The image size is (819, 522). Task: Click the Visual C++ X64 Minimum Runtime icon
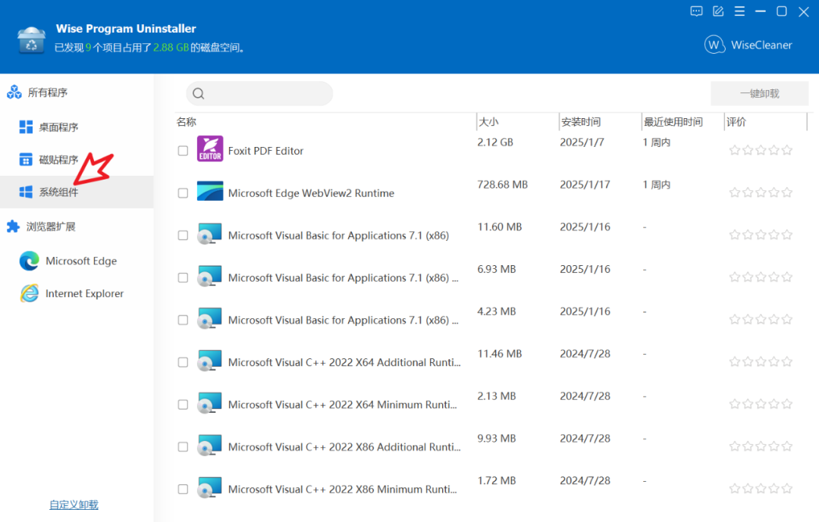pyautogui.click(x=210, y=403)
